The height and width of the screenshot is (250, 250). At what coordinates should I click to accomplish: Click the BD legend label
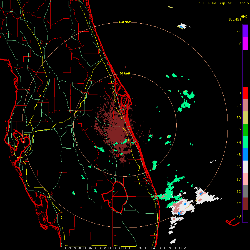click(x=238, y=118)
